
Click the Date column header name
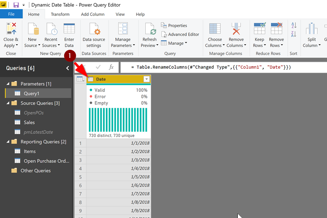coord(101,79)
